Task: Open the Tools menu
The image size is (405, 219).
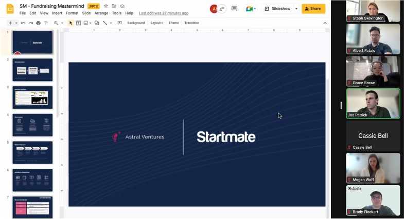Action: [x=117, y=13]
